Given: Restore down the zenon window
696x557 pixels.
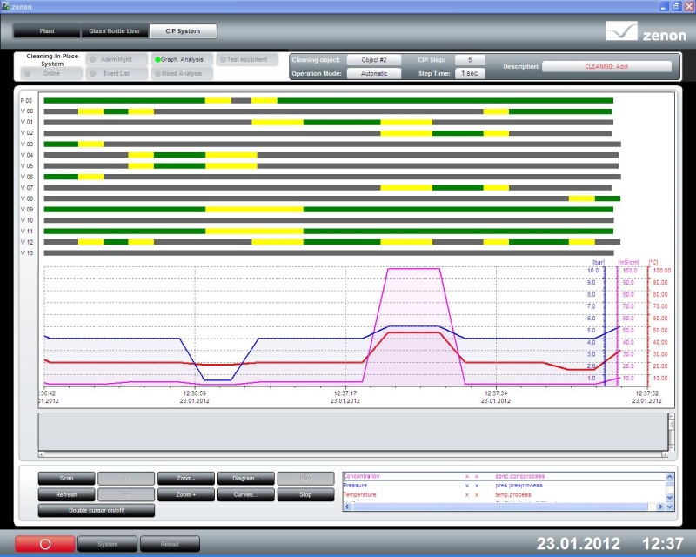Looking at the screenshot, I should pos(676,5).
